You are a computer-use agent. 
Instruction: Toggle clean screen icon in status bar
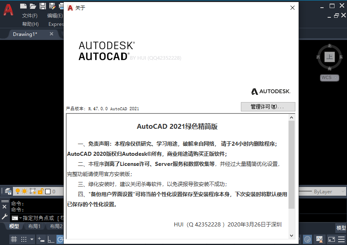[332, 239]
